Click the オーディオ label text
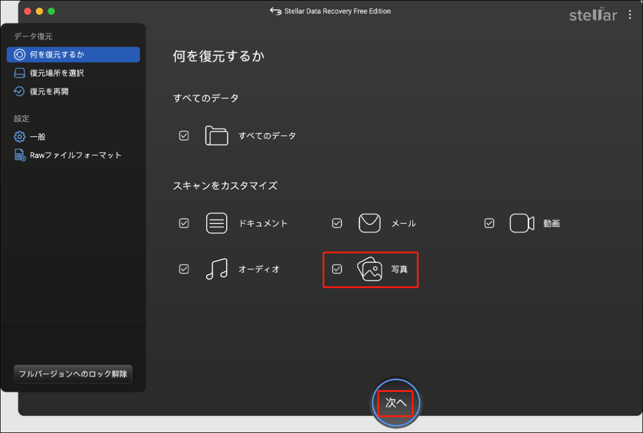 (x=259, y=269)
